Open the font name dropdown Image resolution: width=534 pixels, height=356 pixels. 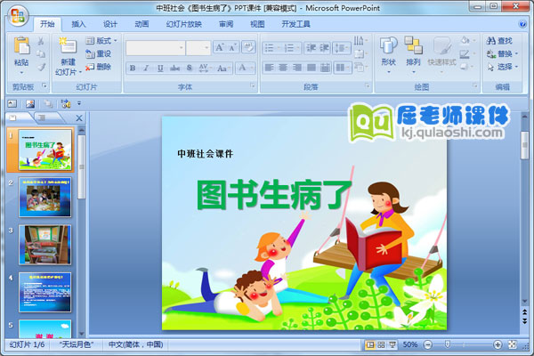(x=182, y=48)
